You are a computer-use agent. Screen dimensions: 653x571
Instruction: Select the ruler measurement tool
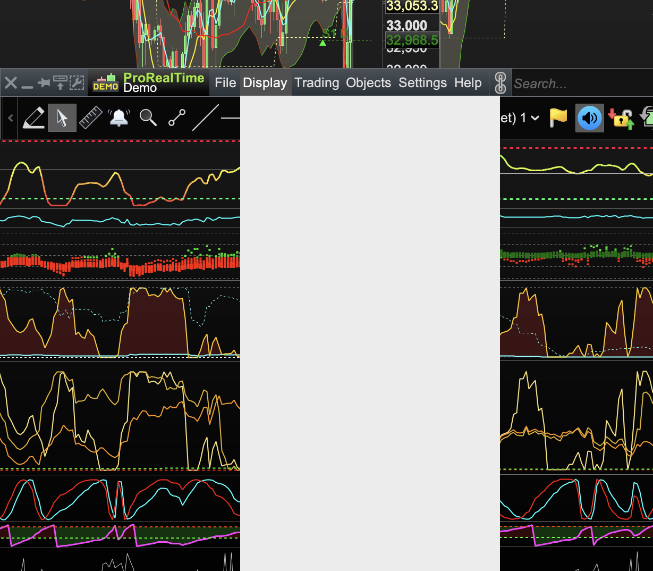tap(91, 117)
